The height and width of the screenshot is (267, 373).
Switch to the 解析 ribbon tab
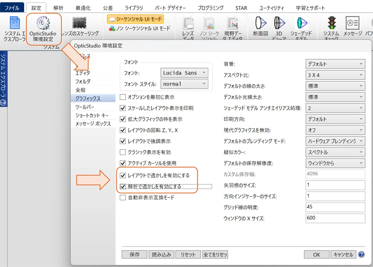click(x=58, y=8)
